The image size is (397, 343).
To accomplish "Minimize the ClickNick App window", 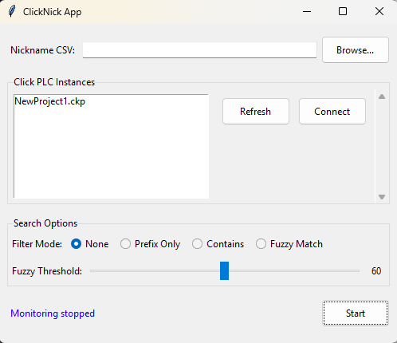I will pyautogui.click(x=307, y=12).
